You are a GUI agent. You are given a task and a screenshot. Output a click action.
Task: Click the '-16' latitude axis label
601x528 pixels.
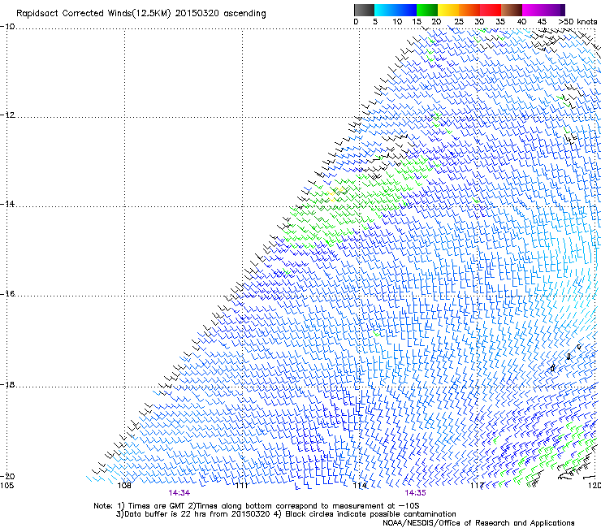pos(7,294)
